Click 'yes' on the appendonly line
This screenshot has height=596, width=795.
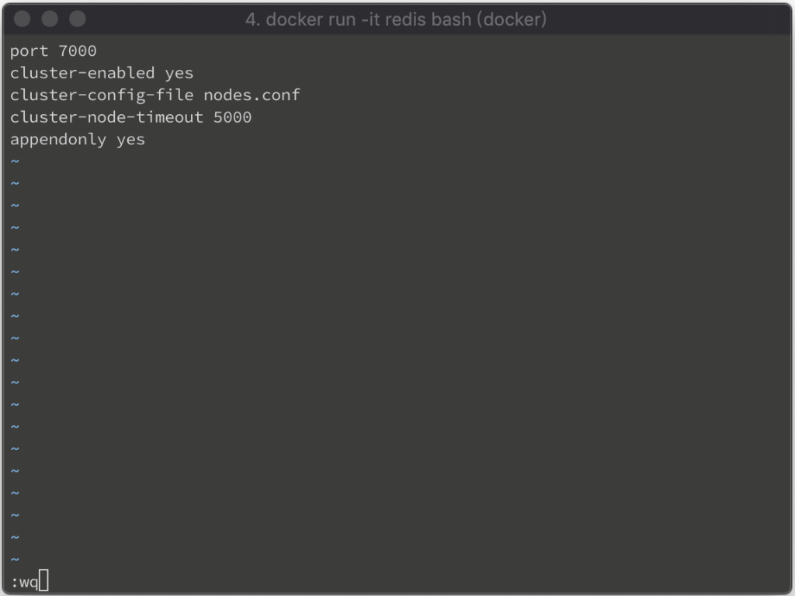coord(130,140)
